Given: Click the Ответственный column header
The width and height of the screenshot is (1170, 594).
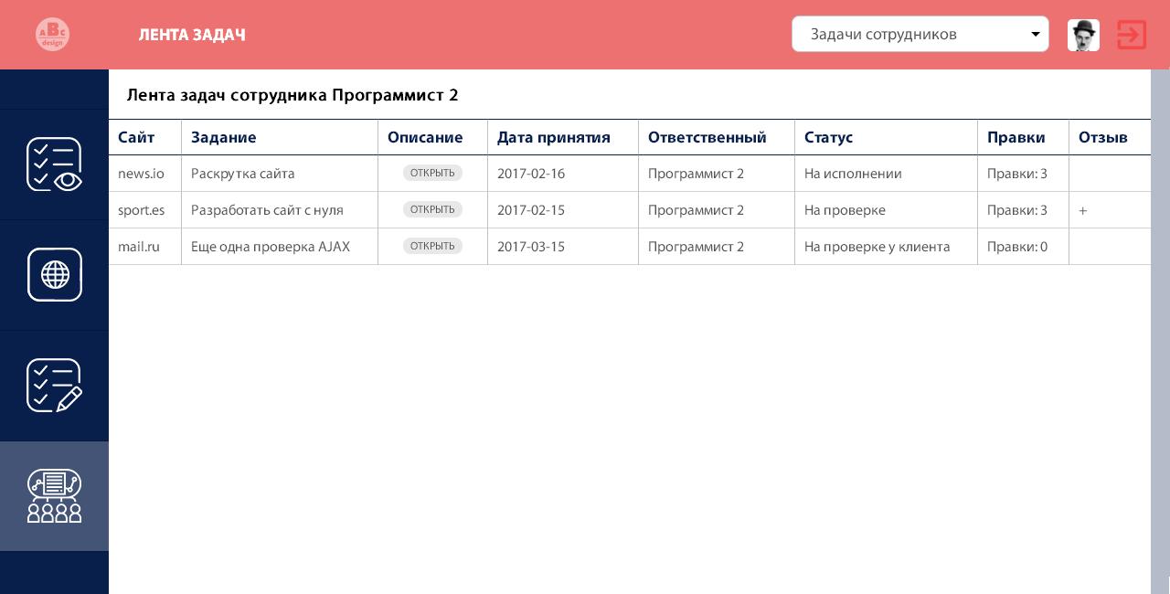Looking at the screenshot, I should (x=707, y=137).
